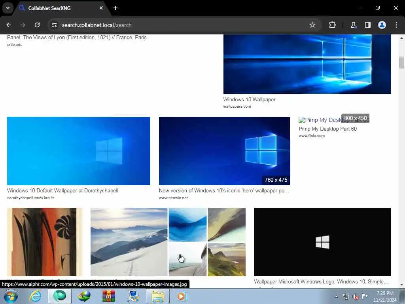Go forward to the next page
This screenshot has width=405, height=304.
(23, 25)
